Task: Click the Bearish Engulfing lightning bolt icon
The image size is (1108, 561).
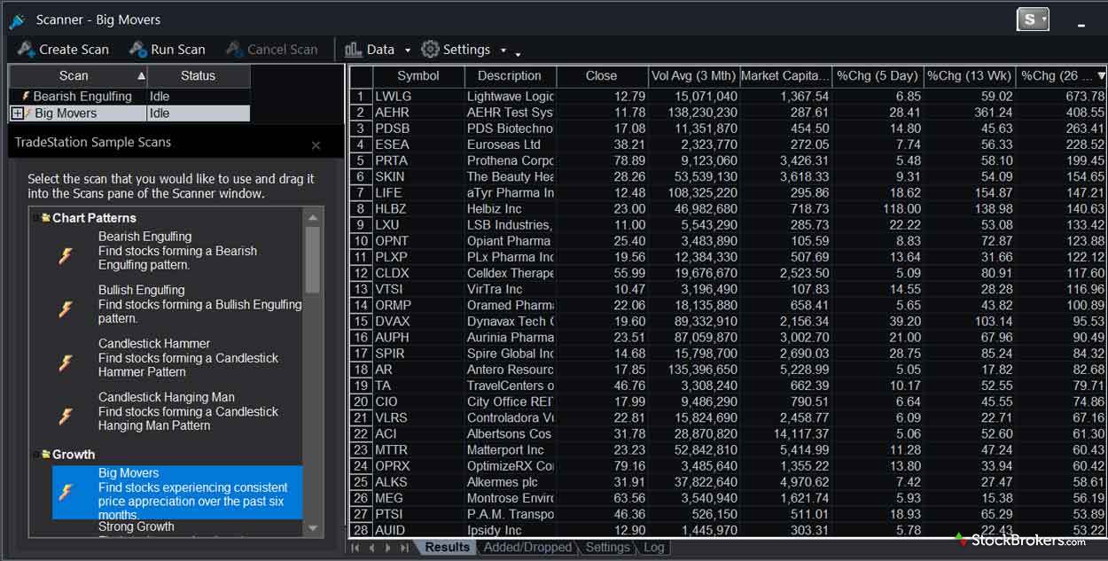Action: [66, 256]
